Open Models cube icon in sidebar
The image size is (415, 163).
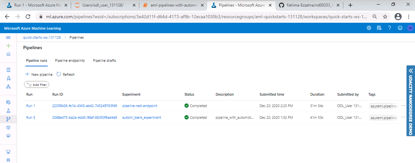[x=8, y=128]
